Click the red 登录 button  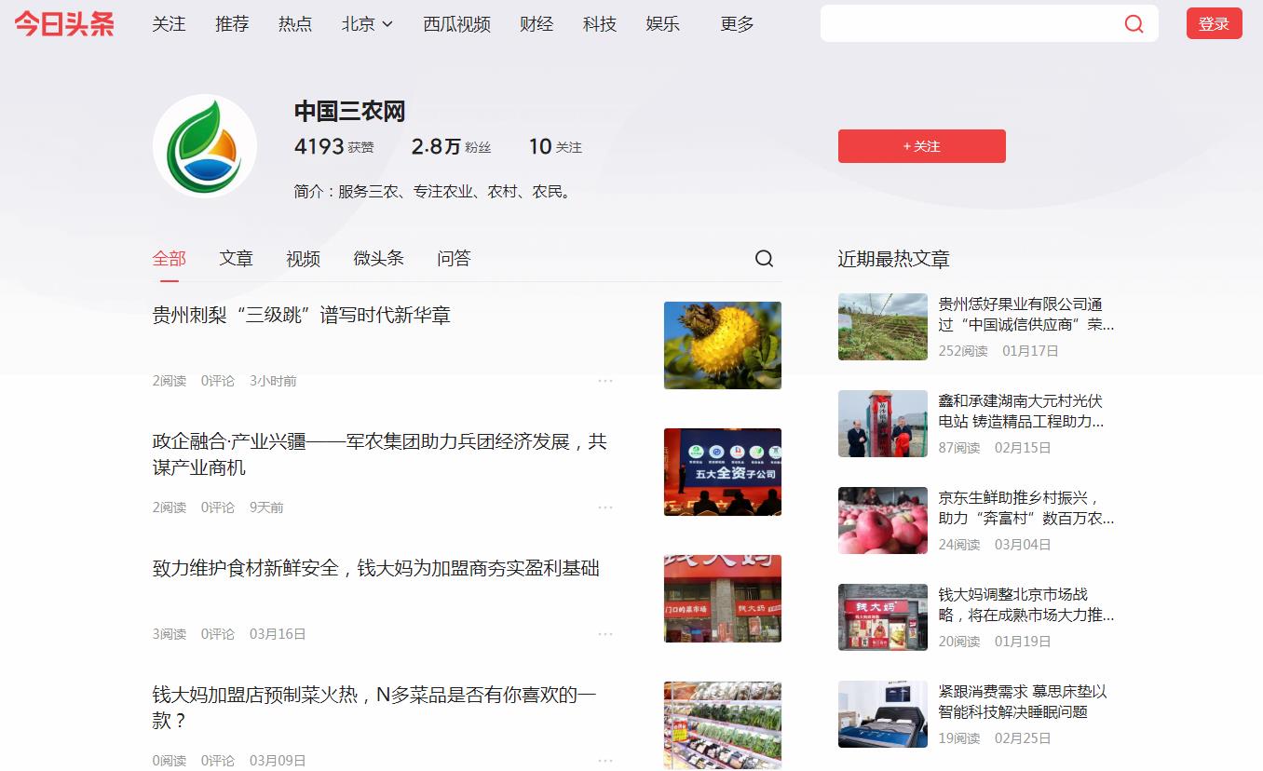[x=1214, y=24]
